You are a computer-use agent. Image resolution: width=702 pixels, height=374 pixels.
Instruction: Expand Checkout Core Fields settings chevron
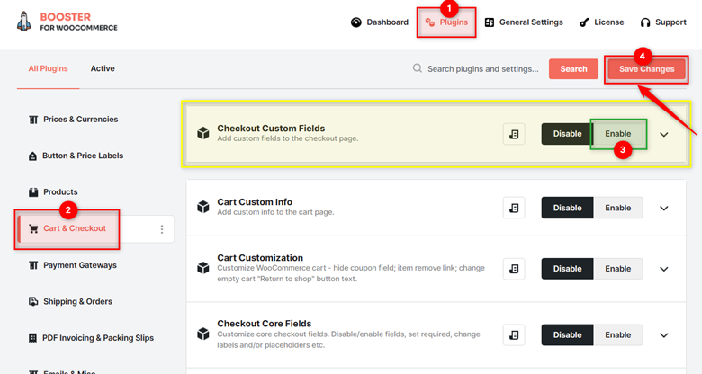pyautogui.click(x=664, y=335)
